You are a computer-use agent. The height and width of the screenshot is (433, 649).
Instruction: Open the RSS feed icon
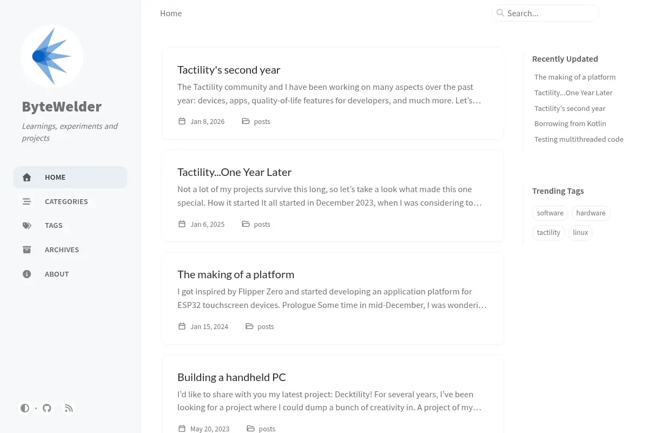69,408
